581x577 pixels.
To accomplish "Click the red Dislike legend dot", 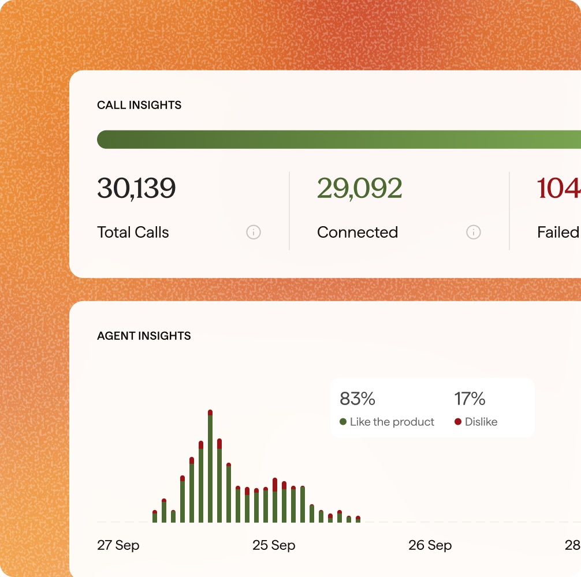I will pyautogui.click(x=457, y=422).
